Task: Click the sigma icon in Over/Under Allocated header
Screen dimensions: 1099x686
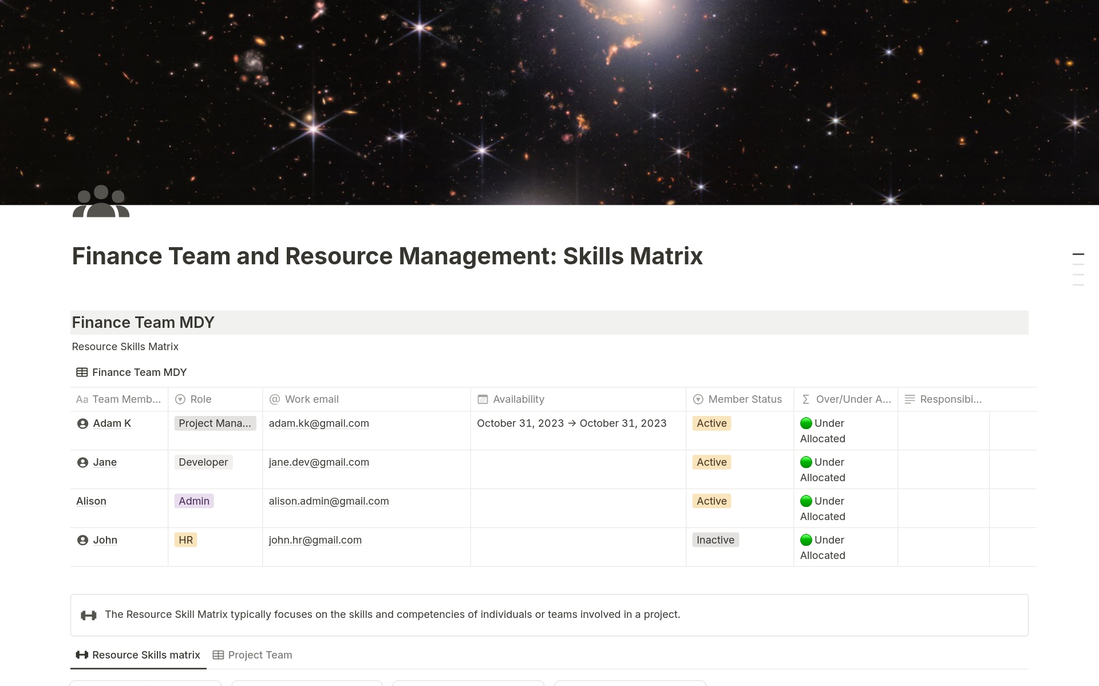Action: (x=805, y=399)
